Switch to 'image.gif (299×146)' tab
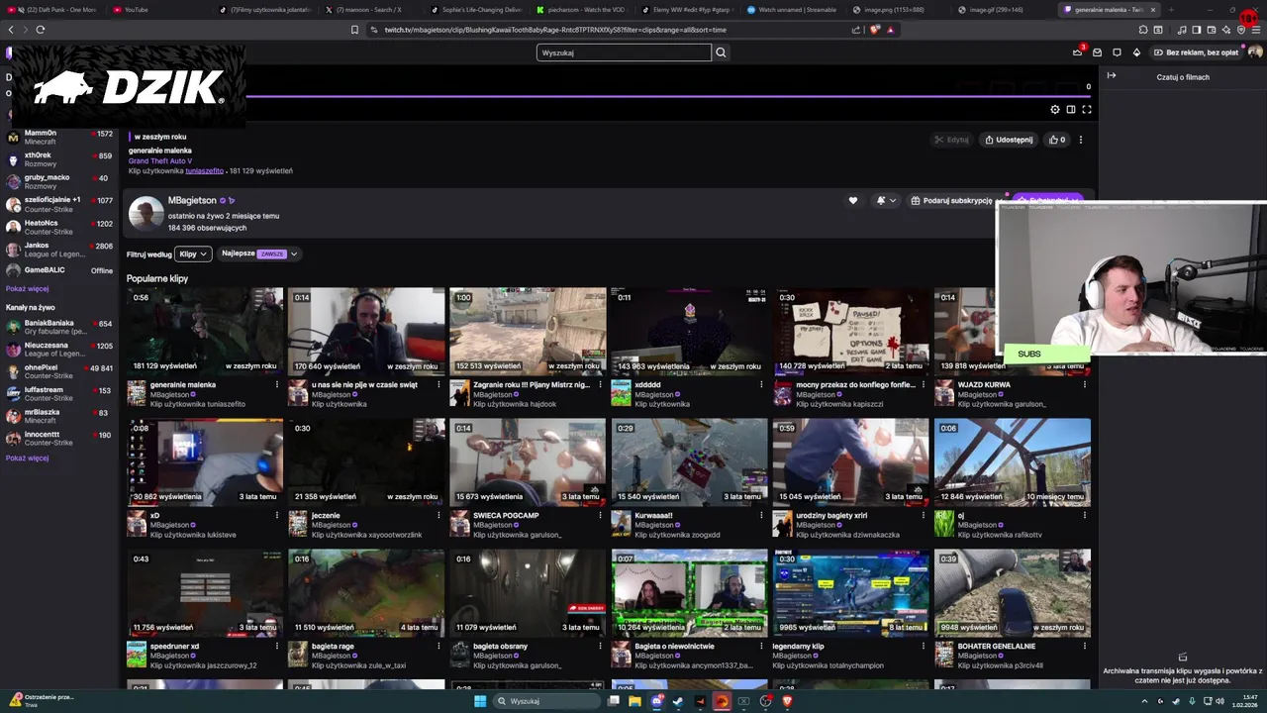 [1004, 10]
